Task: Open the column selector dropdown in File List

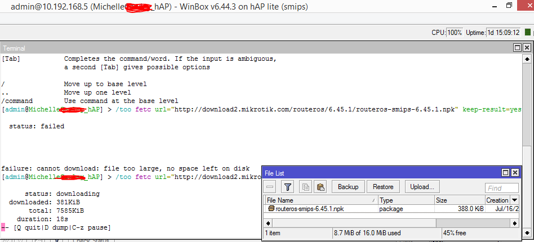Action: click(x=515, y=200)
